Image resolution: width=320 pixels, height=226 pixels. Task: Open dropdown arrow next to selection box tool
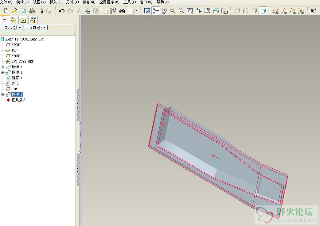point(137,11)
